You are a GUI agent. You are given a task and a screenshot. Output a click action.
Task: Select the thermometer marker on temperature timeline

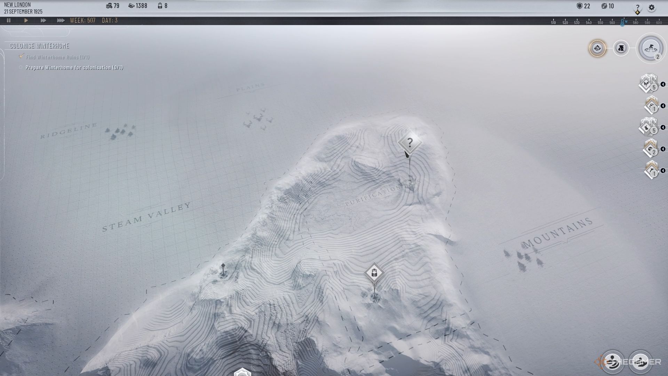pyautogui.click(x=622, y=23)
